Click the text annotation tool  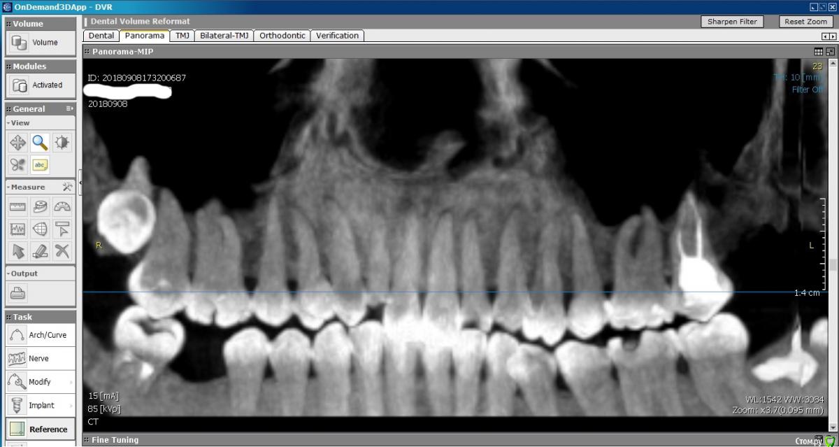tap(41, 165)
